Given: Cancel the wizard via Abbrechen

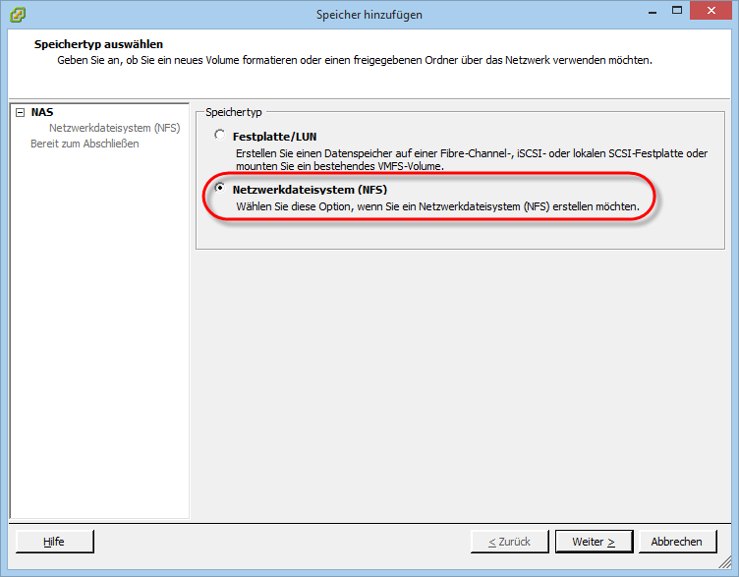Looking at the screenshot, I should (676, 542).
